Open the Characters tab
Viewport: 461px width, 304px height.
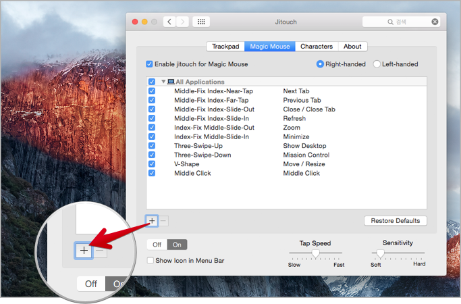317,47
